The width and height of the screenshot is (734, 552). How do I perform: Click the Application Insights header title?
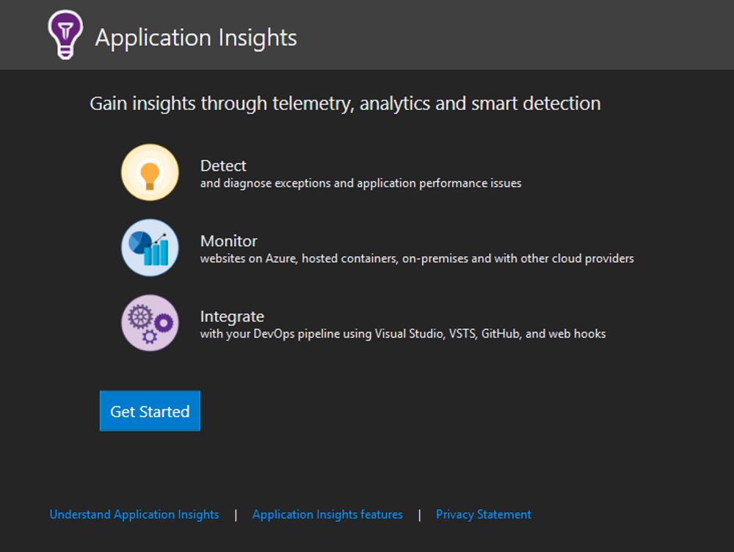click(196, 38)
